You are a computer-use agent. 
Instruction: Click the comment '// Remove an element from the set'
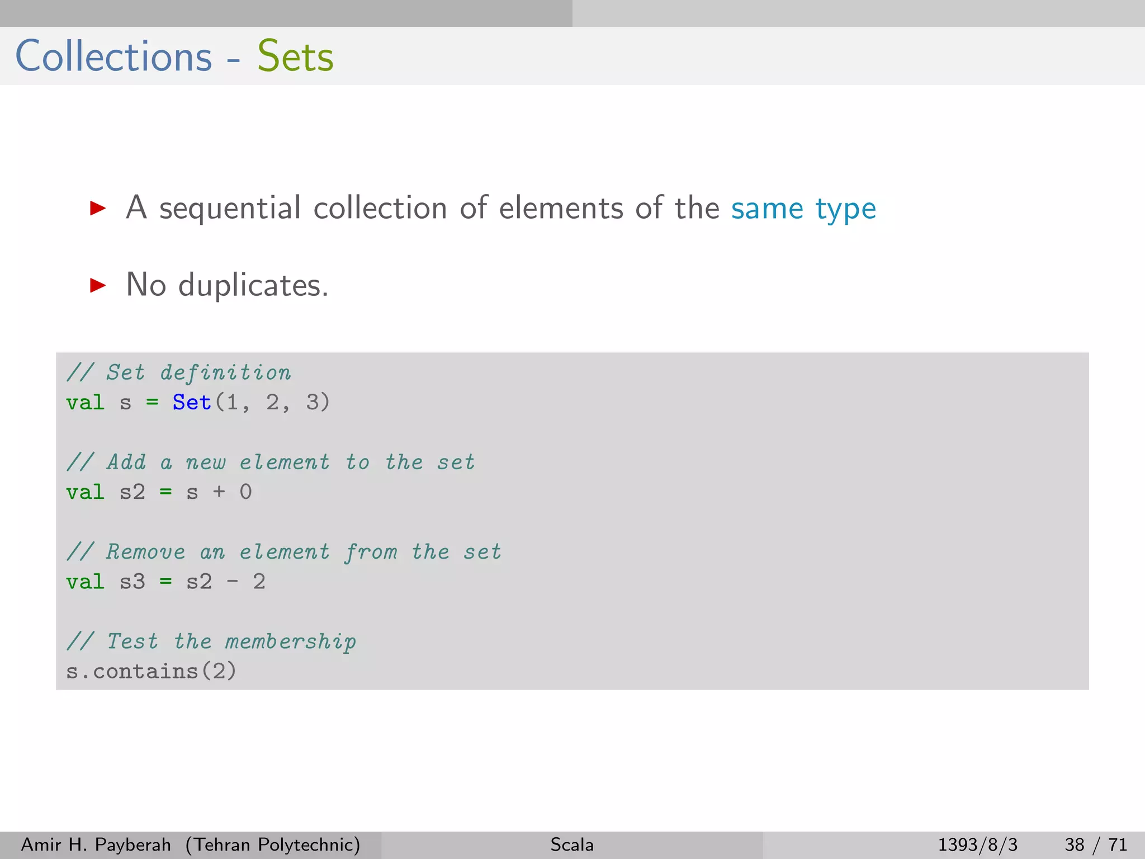283,553
